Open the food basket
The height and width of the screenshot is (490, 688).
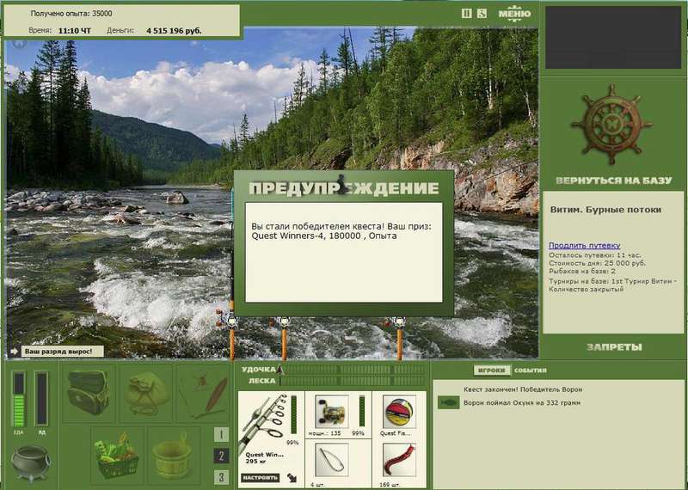pos(117,455)
